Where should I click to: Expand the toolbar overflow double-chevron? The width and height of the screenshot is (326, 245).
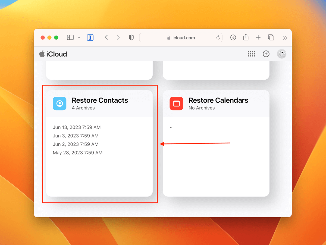[285, 38]
